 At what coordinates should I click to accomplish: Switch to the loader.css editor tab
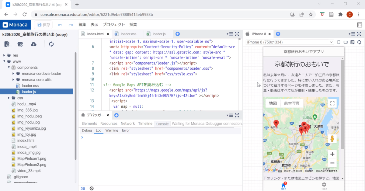click(128, 34)
